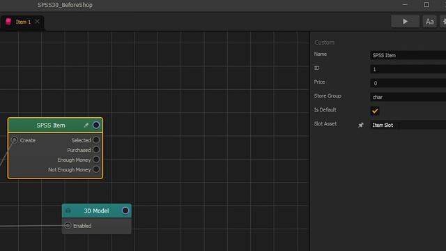Click the Selected output port
This screenshot has width=446, height=251.
(x=96, y=140)
